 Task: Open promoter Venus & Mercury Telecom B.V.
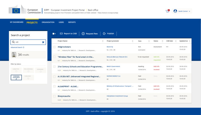(117, 57)
